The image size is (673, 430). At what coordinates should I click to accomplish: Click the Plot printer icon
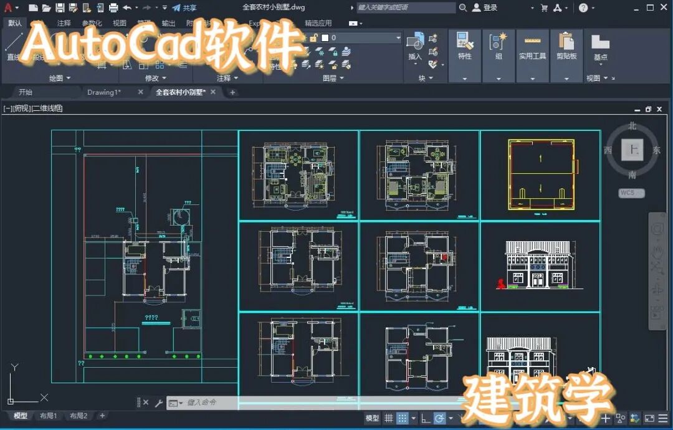tap(113, 7)
